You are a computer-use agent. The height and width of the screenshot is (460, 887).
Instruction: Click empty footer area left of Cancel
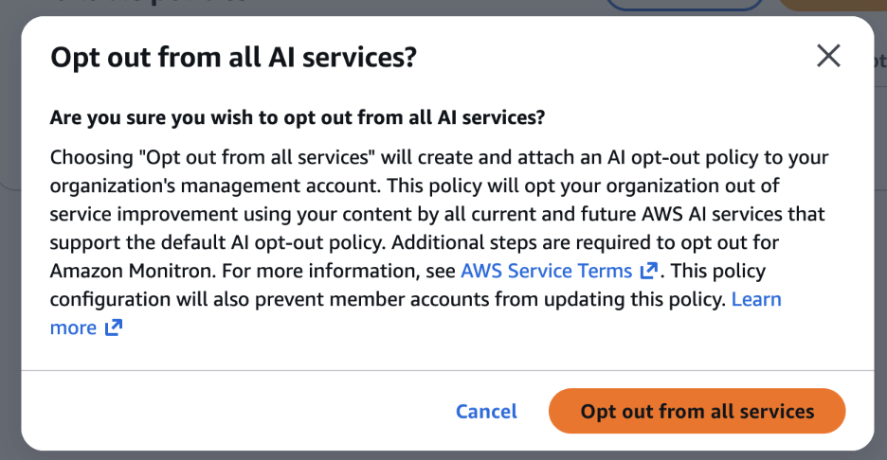(237, 412)
